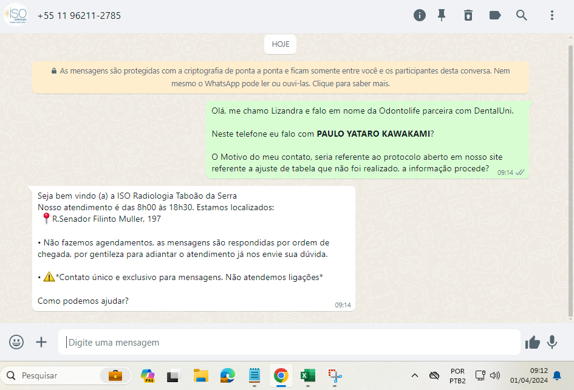Open the Notepad icon in taskbar
The height and width of the screenshot is (390, 574).
tap(255, 375)
